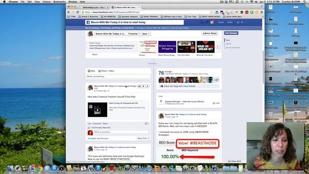The image size is (309, 174).
Task: Open the Now dropdown
Action: [x=146, y=34]
